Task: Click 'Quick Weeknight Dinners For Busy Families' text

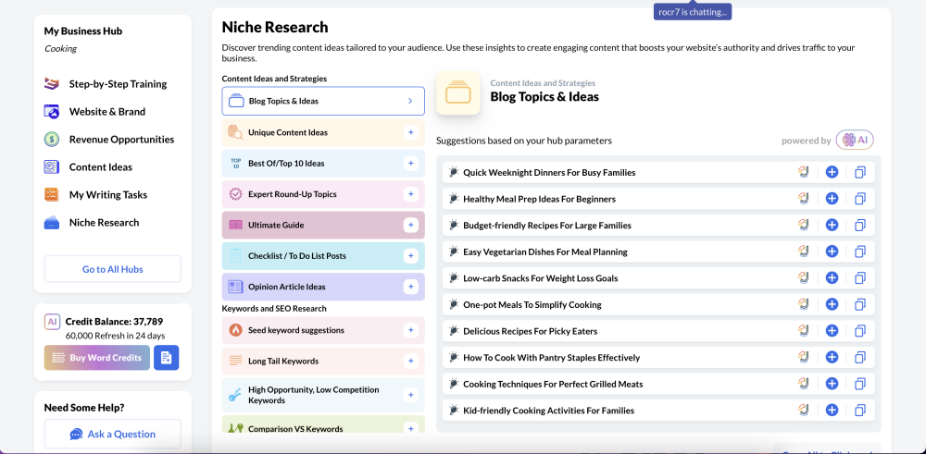Action: (549, 172)
